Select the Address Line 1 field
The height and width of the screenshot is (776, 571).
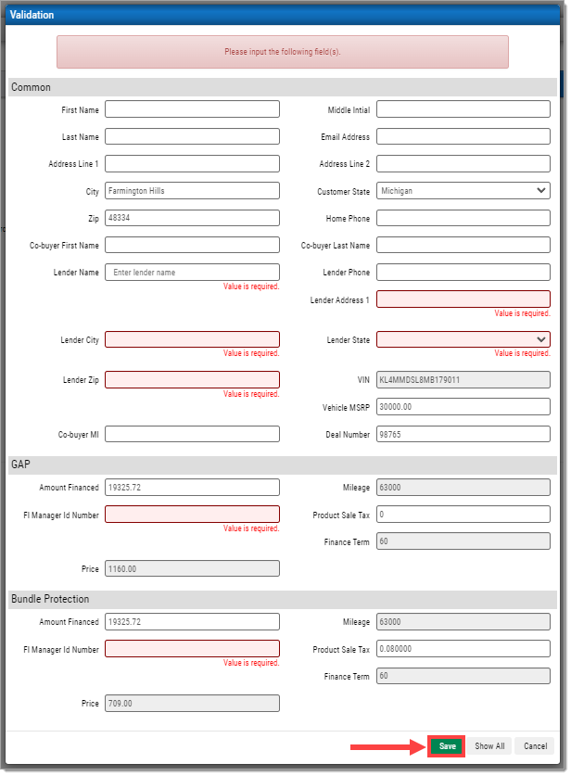tap(192, 164)
